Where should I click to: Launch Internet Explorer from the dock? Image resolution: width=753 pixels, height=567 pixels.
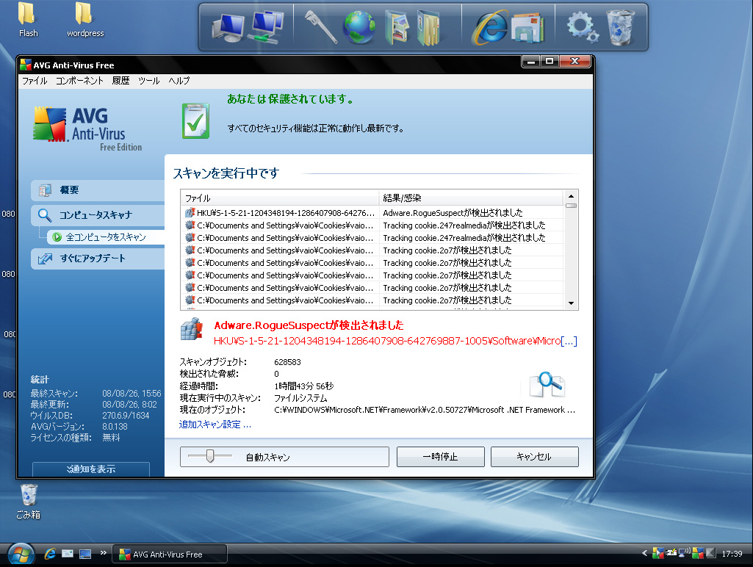(x=490, y=27)
